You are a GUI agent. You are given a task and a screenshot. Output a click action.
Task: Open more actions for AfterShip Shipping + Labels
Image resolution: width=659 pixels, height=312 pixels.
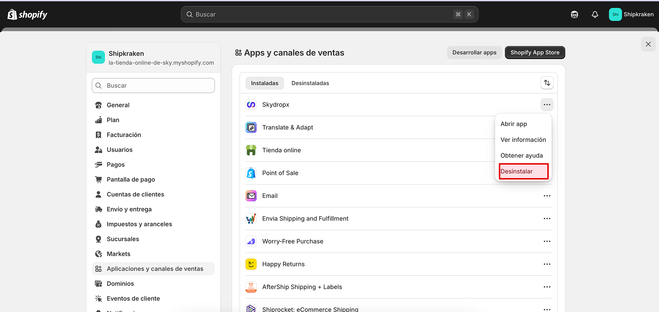547,287
